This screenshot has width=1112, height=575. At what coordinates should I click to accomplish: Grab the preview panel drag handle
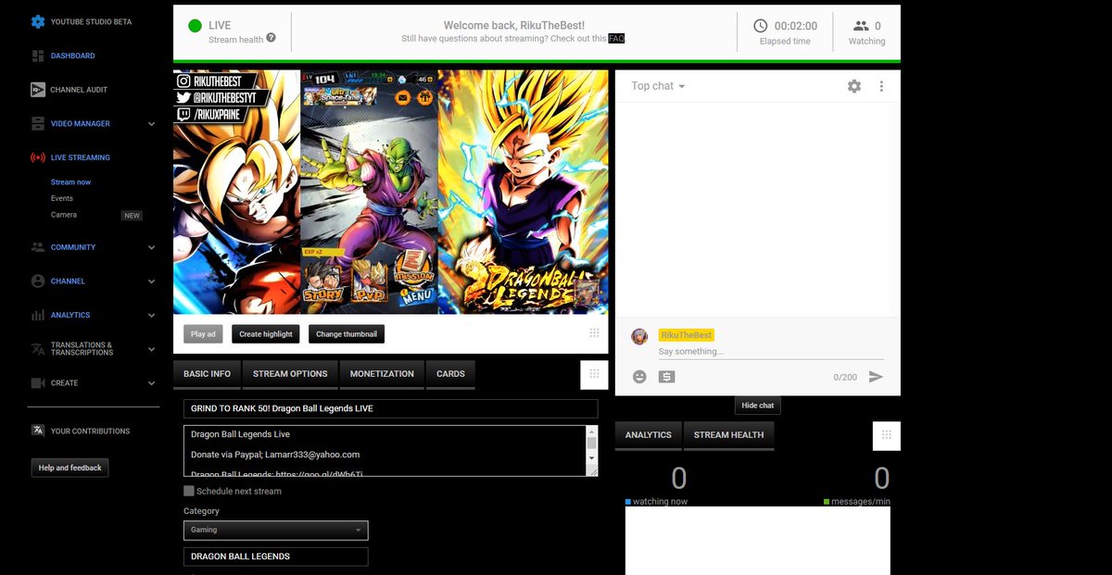[x=594, y=333]
